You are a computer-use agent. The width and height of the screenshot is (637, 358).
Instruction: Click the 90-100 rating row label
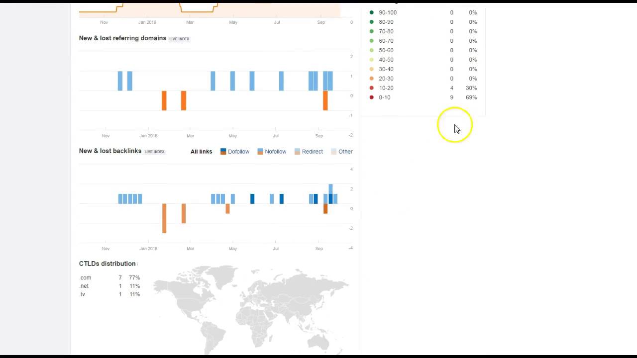388,12
